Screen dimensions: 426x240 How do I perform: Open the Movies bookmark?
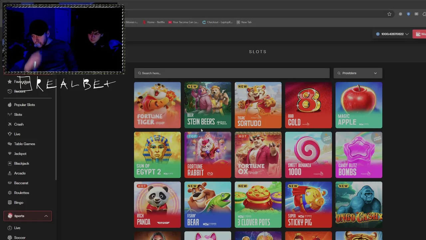coord(132,22)
